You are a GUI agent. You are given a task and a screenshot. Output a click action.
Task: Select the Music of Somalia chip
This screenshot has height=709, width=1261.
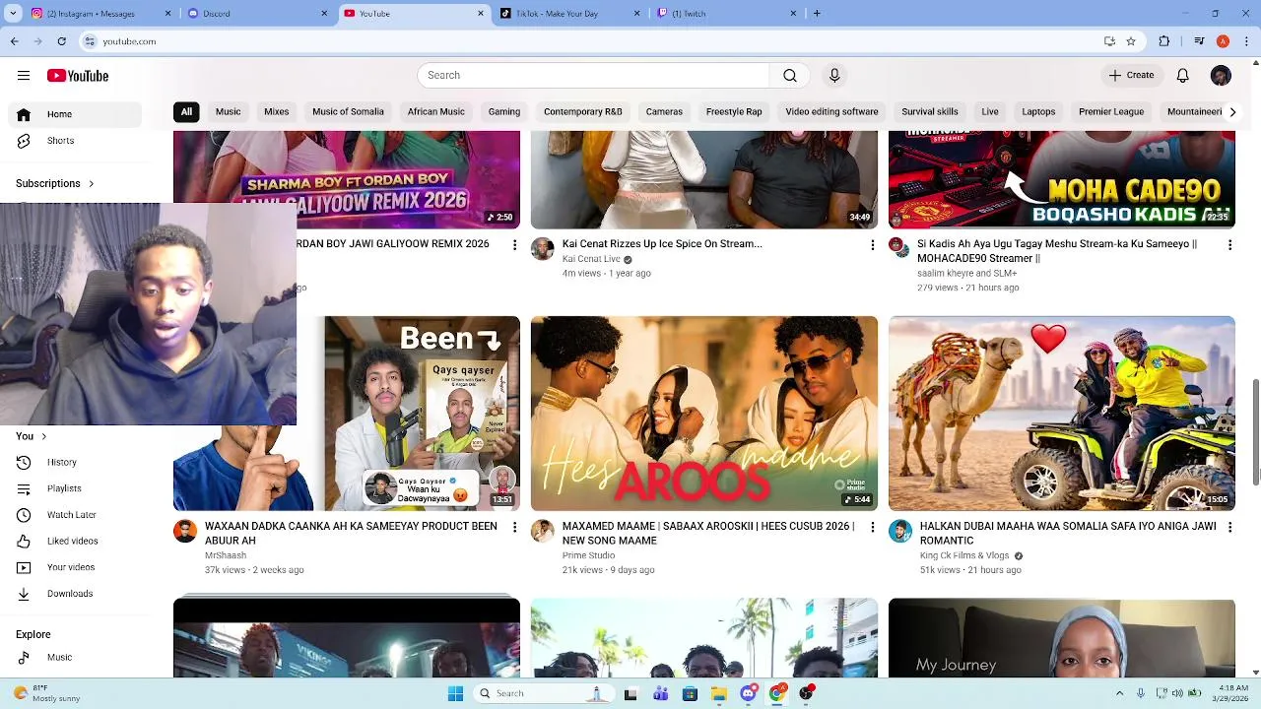348,111
